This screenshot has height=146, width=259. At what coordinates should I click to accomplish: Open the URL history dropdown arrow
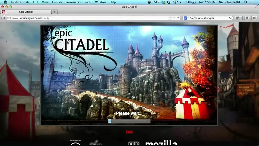tap(174, 18)
